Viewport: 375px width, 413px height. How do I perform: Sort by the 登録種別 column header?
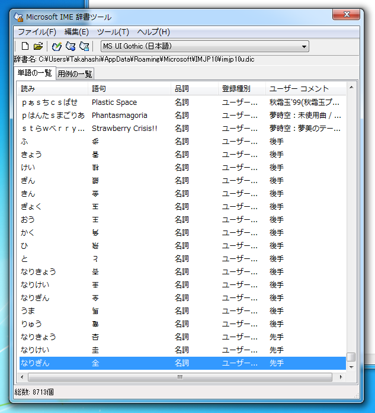[242, 88]
